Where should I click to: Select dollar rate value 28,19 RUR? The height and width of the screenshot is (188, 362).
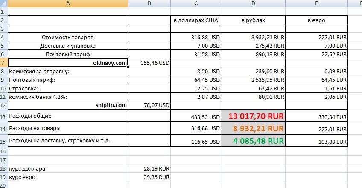pyautogui.click(x=149, y=168)
